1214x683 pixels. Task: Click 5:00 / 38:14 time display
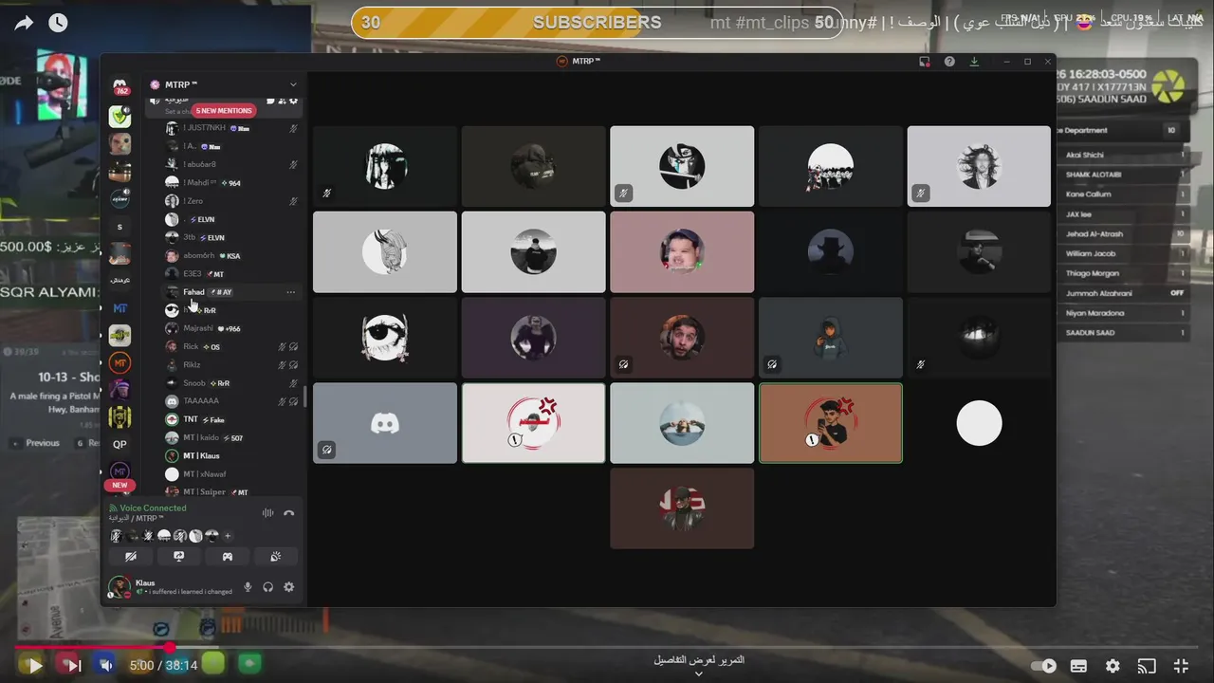tap(163, 666)
